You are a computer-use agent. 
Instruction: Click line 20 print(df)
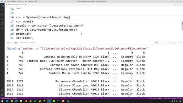coord(24,34)
